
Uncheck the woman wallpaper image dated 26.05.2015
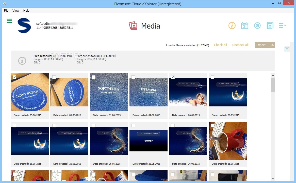pos(173,77)
